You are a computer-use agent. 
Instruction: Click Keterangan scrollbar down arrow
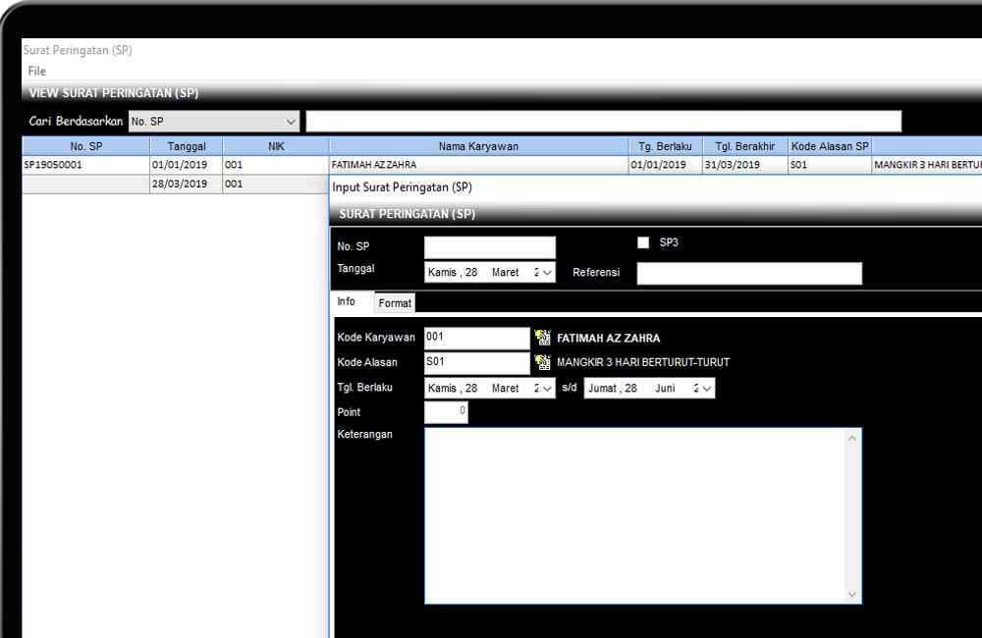coord(851,595)
